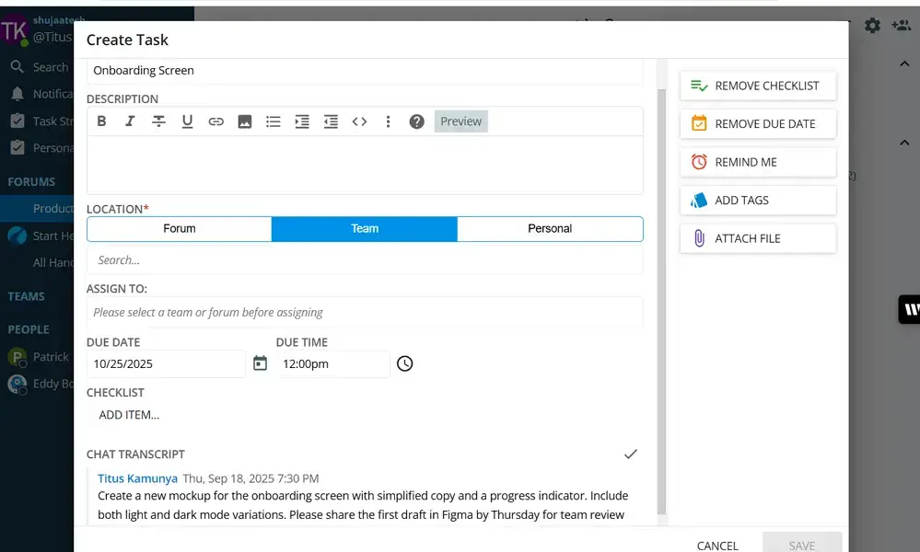Toggle the chat transcript checkmark
This screenshot has height=552, width=920.
630,454
